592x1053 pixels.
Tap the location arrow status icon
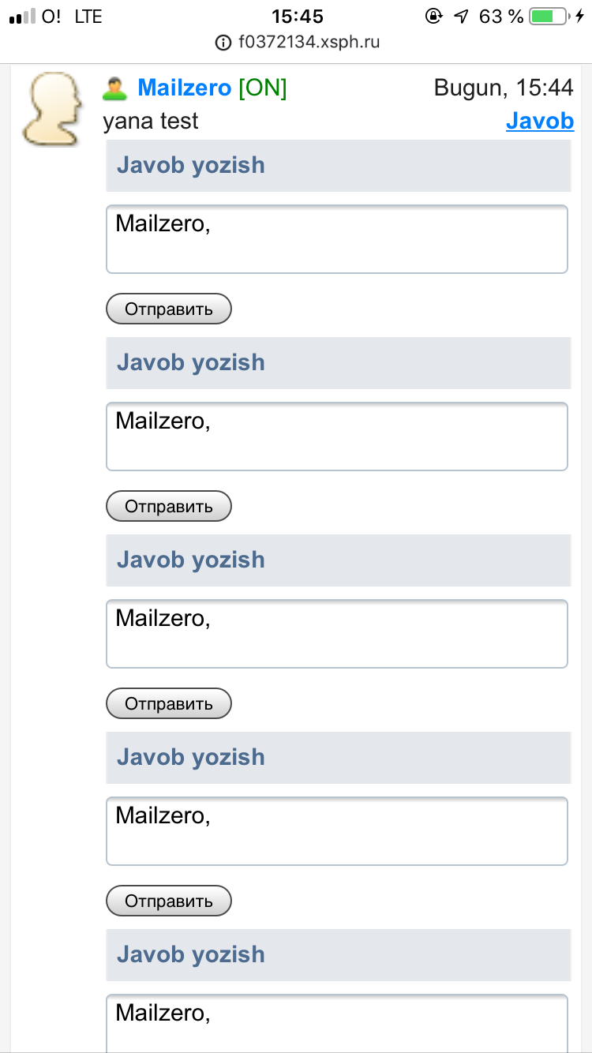462,16
